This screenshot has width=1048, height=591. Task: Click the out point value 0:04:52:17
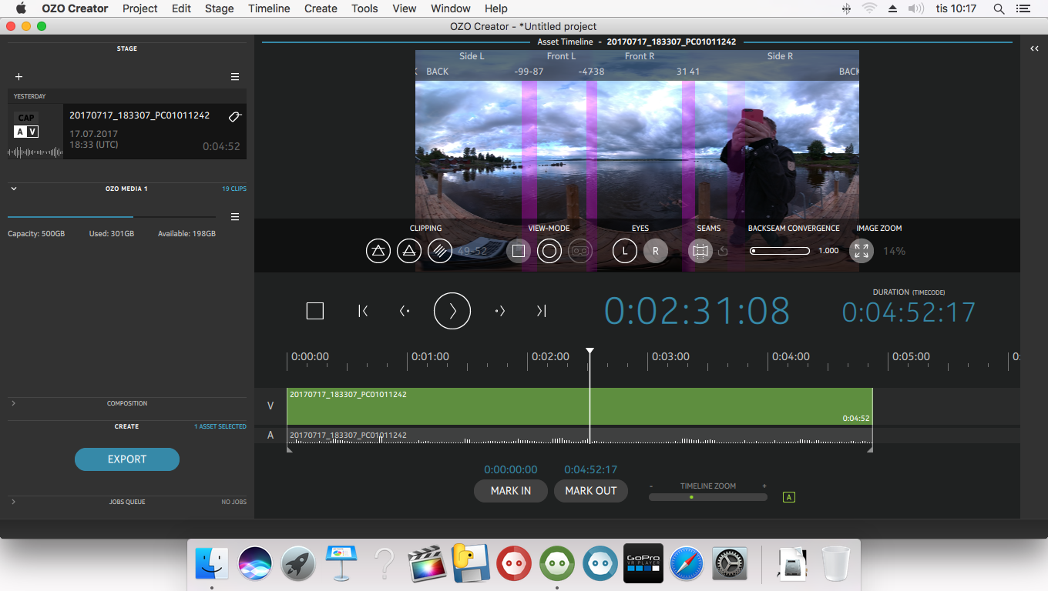(591, 469)
